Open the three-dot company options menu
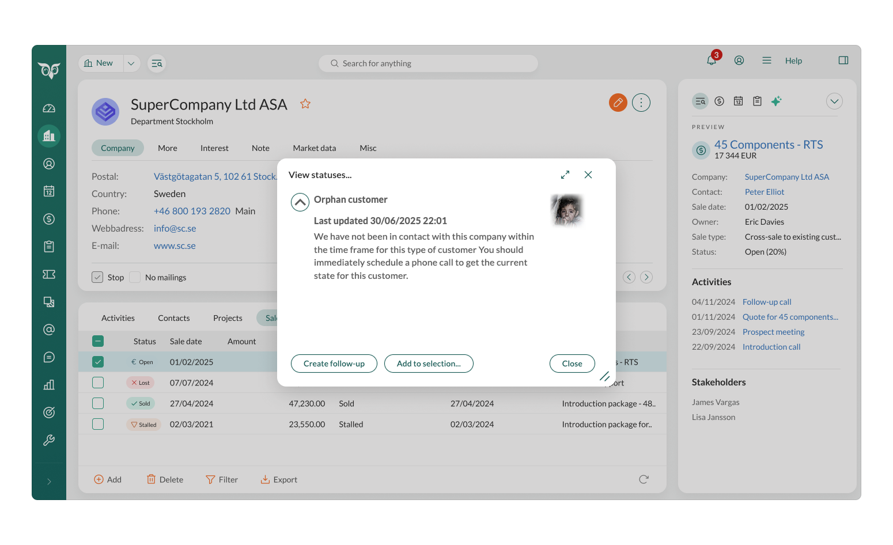This screenshot has width=893, height=545. click(641, 103)
